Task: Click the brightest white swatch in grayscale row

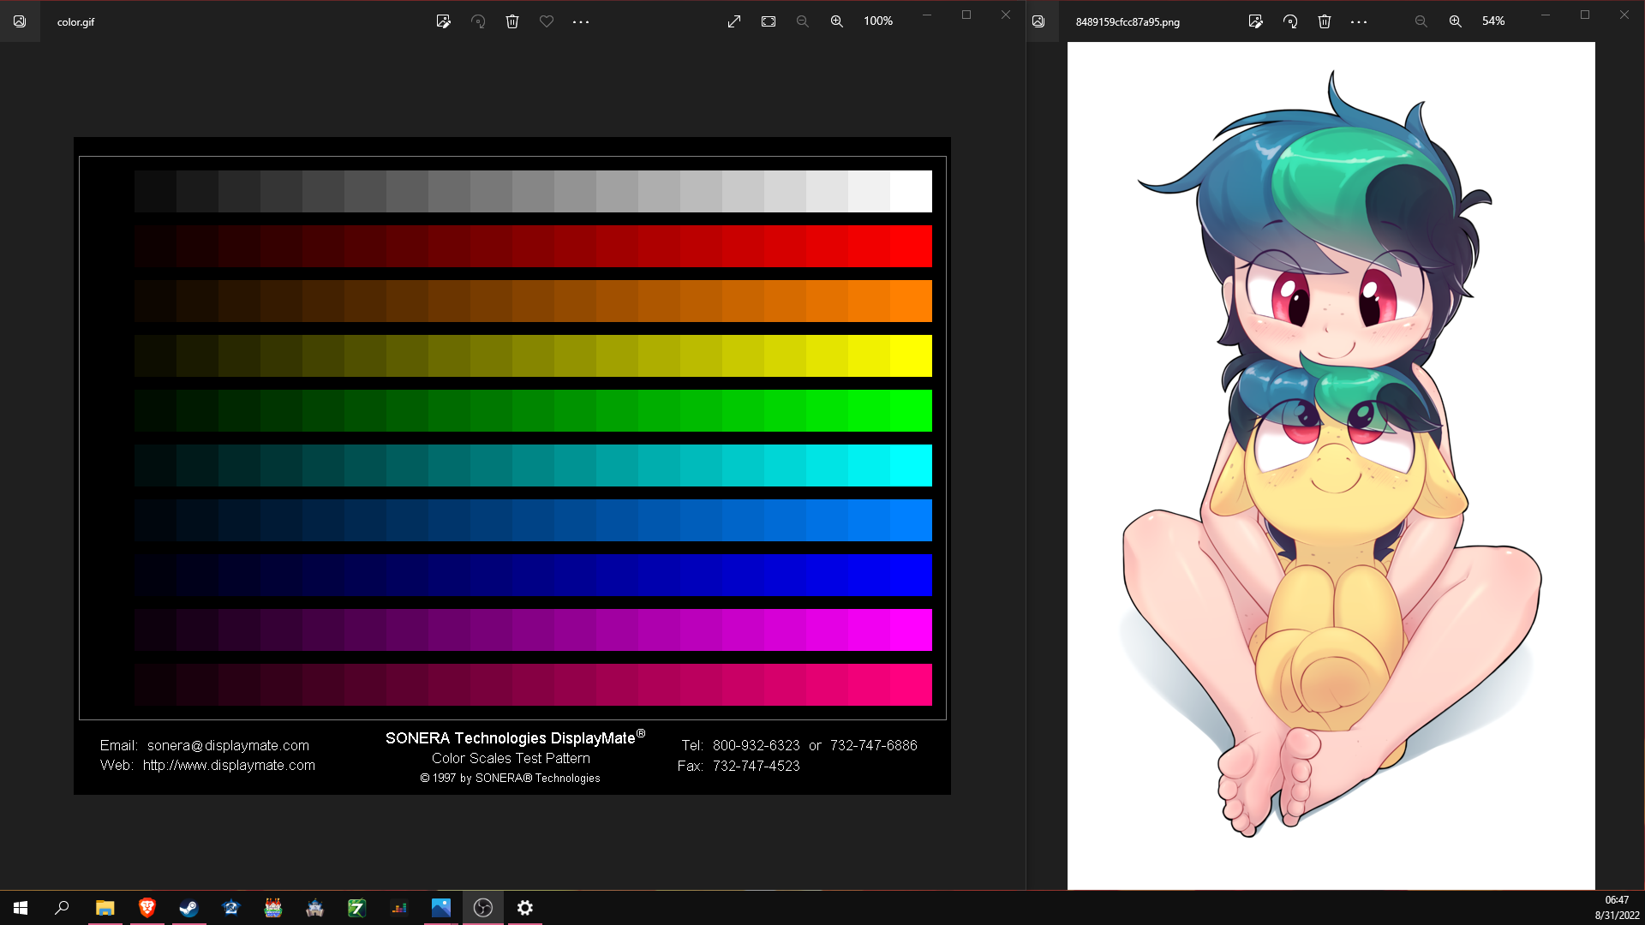Action: point(911,191)
